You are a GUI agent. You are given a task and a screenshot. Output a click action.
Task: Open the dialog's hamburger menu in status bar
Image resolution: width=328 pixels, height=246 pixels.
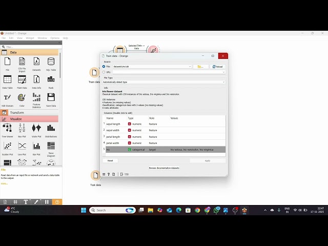104,174
